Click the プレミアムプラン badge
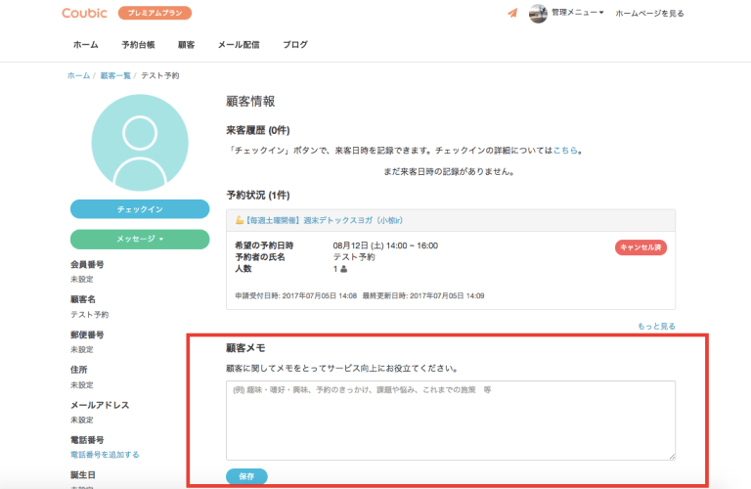Image resolution: width=751 pixels, height=489 pixels. point(155,13)
